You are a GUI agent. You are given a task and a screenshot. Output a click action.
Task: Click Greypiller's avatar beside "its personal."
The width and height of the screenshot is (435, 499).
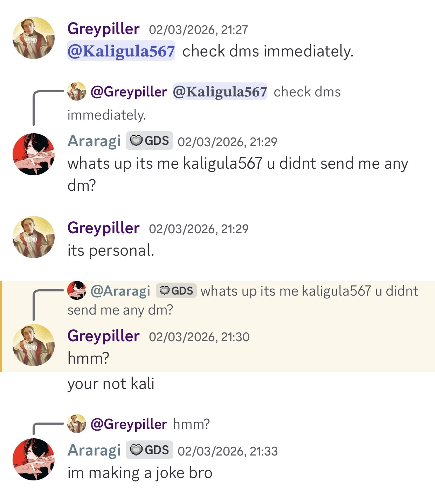click(x=34, y=237)
